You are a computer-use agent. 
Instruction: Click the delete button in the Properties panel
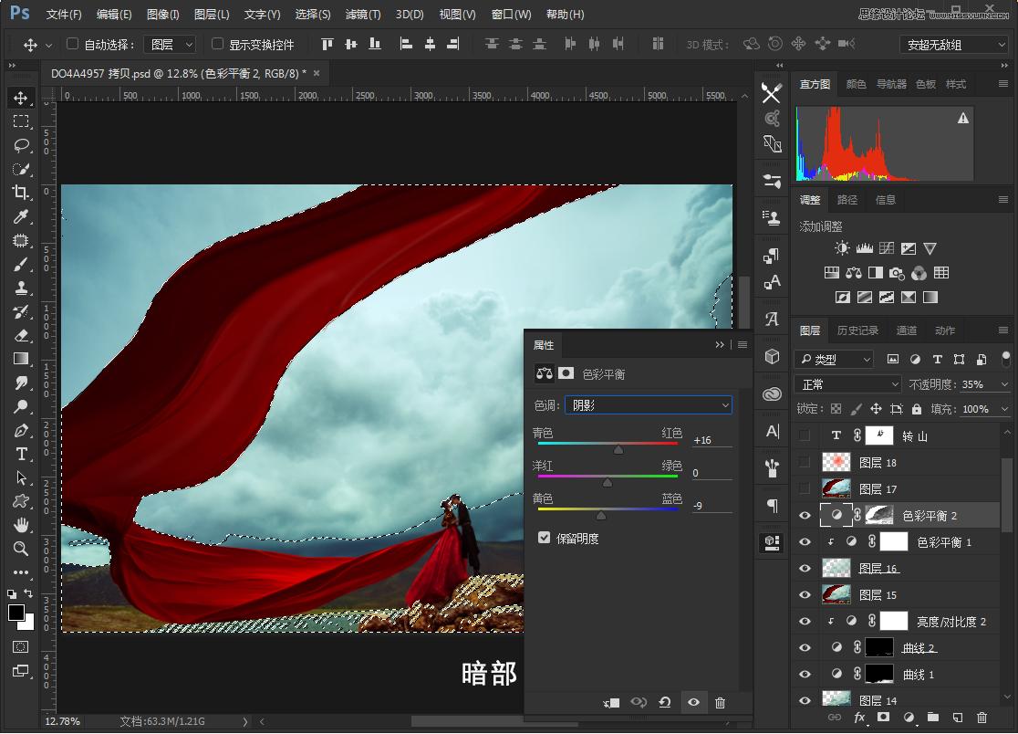[721, 703]
